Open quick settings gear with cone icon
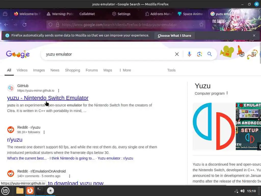261x196 pixels. (x=241, y=51)
